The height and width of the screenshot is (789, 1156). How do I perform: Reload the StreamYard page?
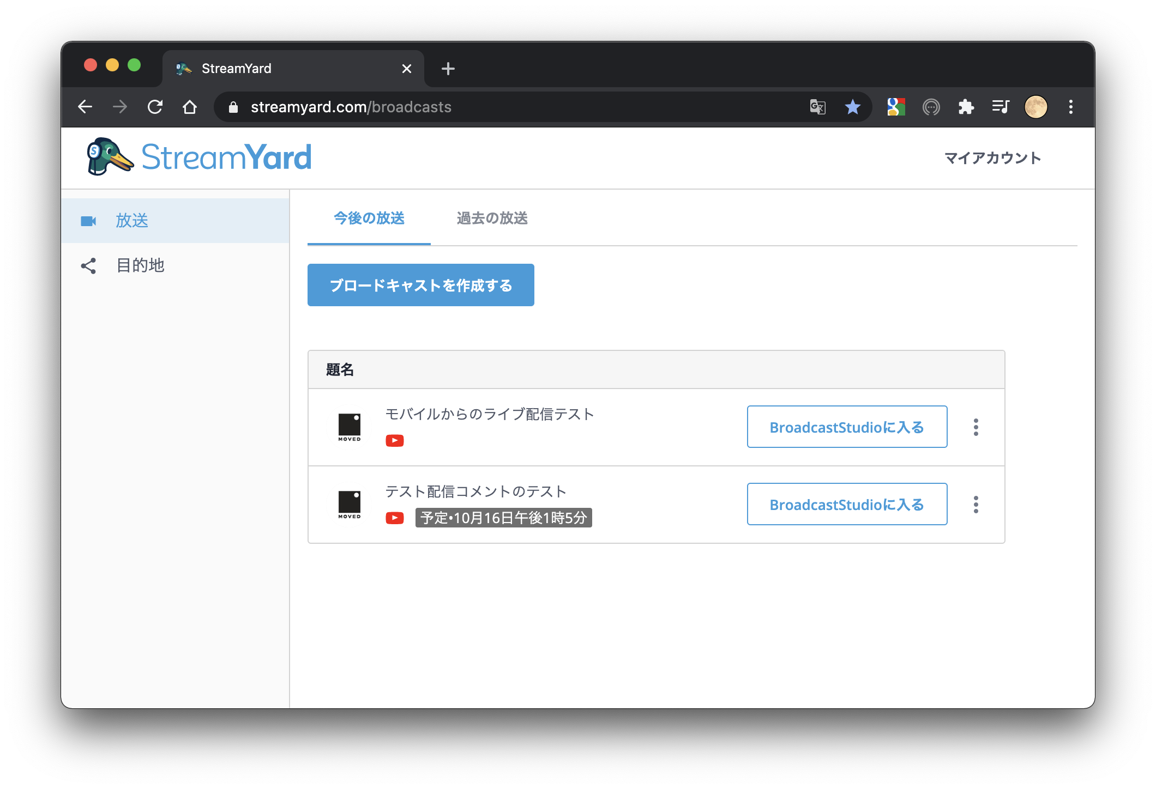coord(155,107)
